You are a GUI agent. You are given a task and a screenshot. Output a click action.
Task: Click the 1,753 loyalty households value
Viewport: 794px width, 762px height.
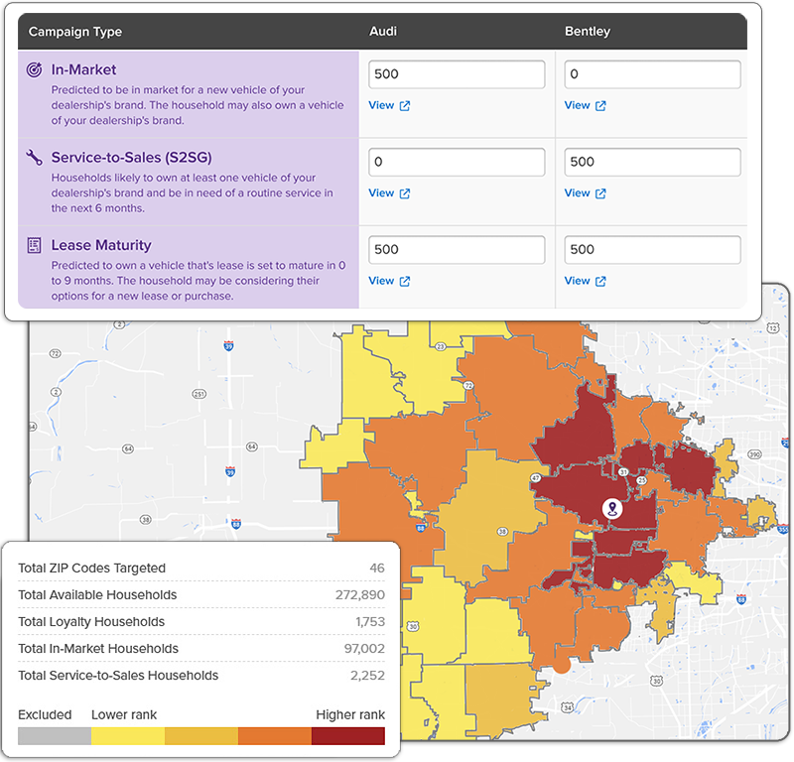coord(370,622)
